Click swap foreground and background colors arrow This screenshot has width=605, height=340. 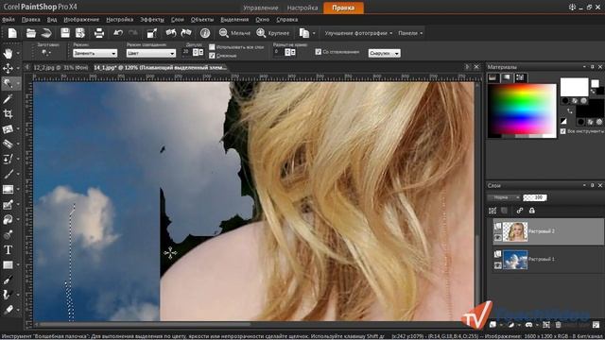(x=570, y=111)
